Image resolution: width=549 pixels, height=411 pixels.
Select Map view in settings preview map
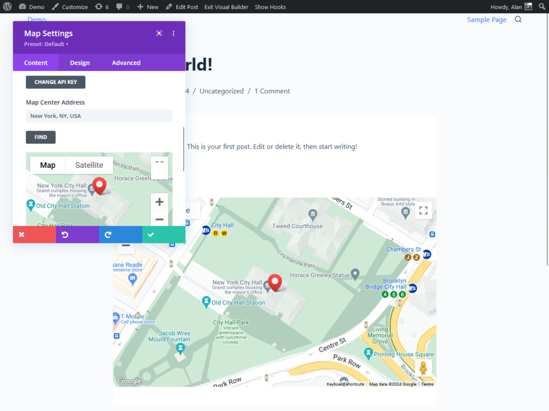coord(48,165)
